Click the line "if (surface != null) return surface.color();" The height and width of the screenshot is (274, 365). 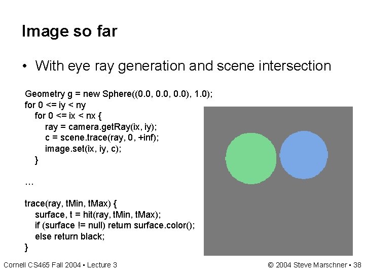tap(115, 225)
